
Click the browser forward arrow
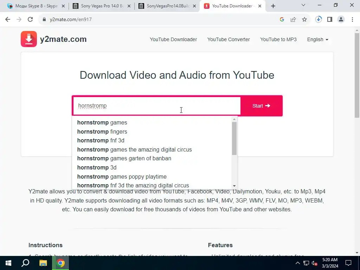click(x=19, y=20)
